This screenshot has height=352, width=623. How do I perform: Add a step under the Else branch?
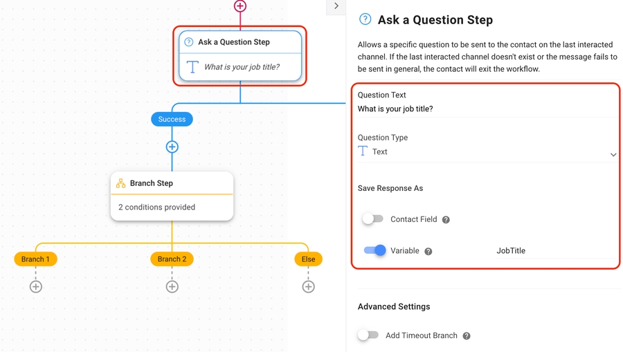tap(309, 286)
